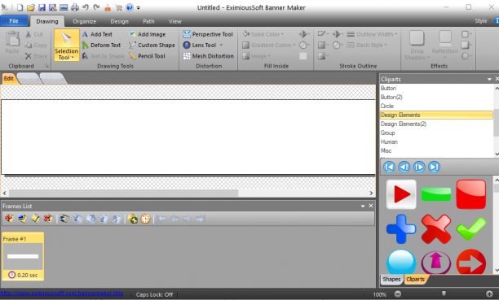499x300 pixels.
Task: Click the New document icon in quick access toolbar
Action: point(20,7)
